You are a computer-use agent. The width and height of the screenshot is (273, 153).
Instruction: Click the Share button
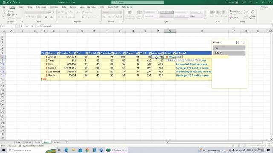tap(265, 7)
